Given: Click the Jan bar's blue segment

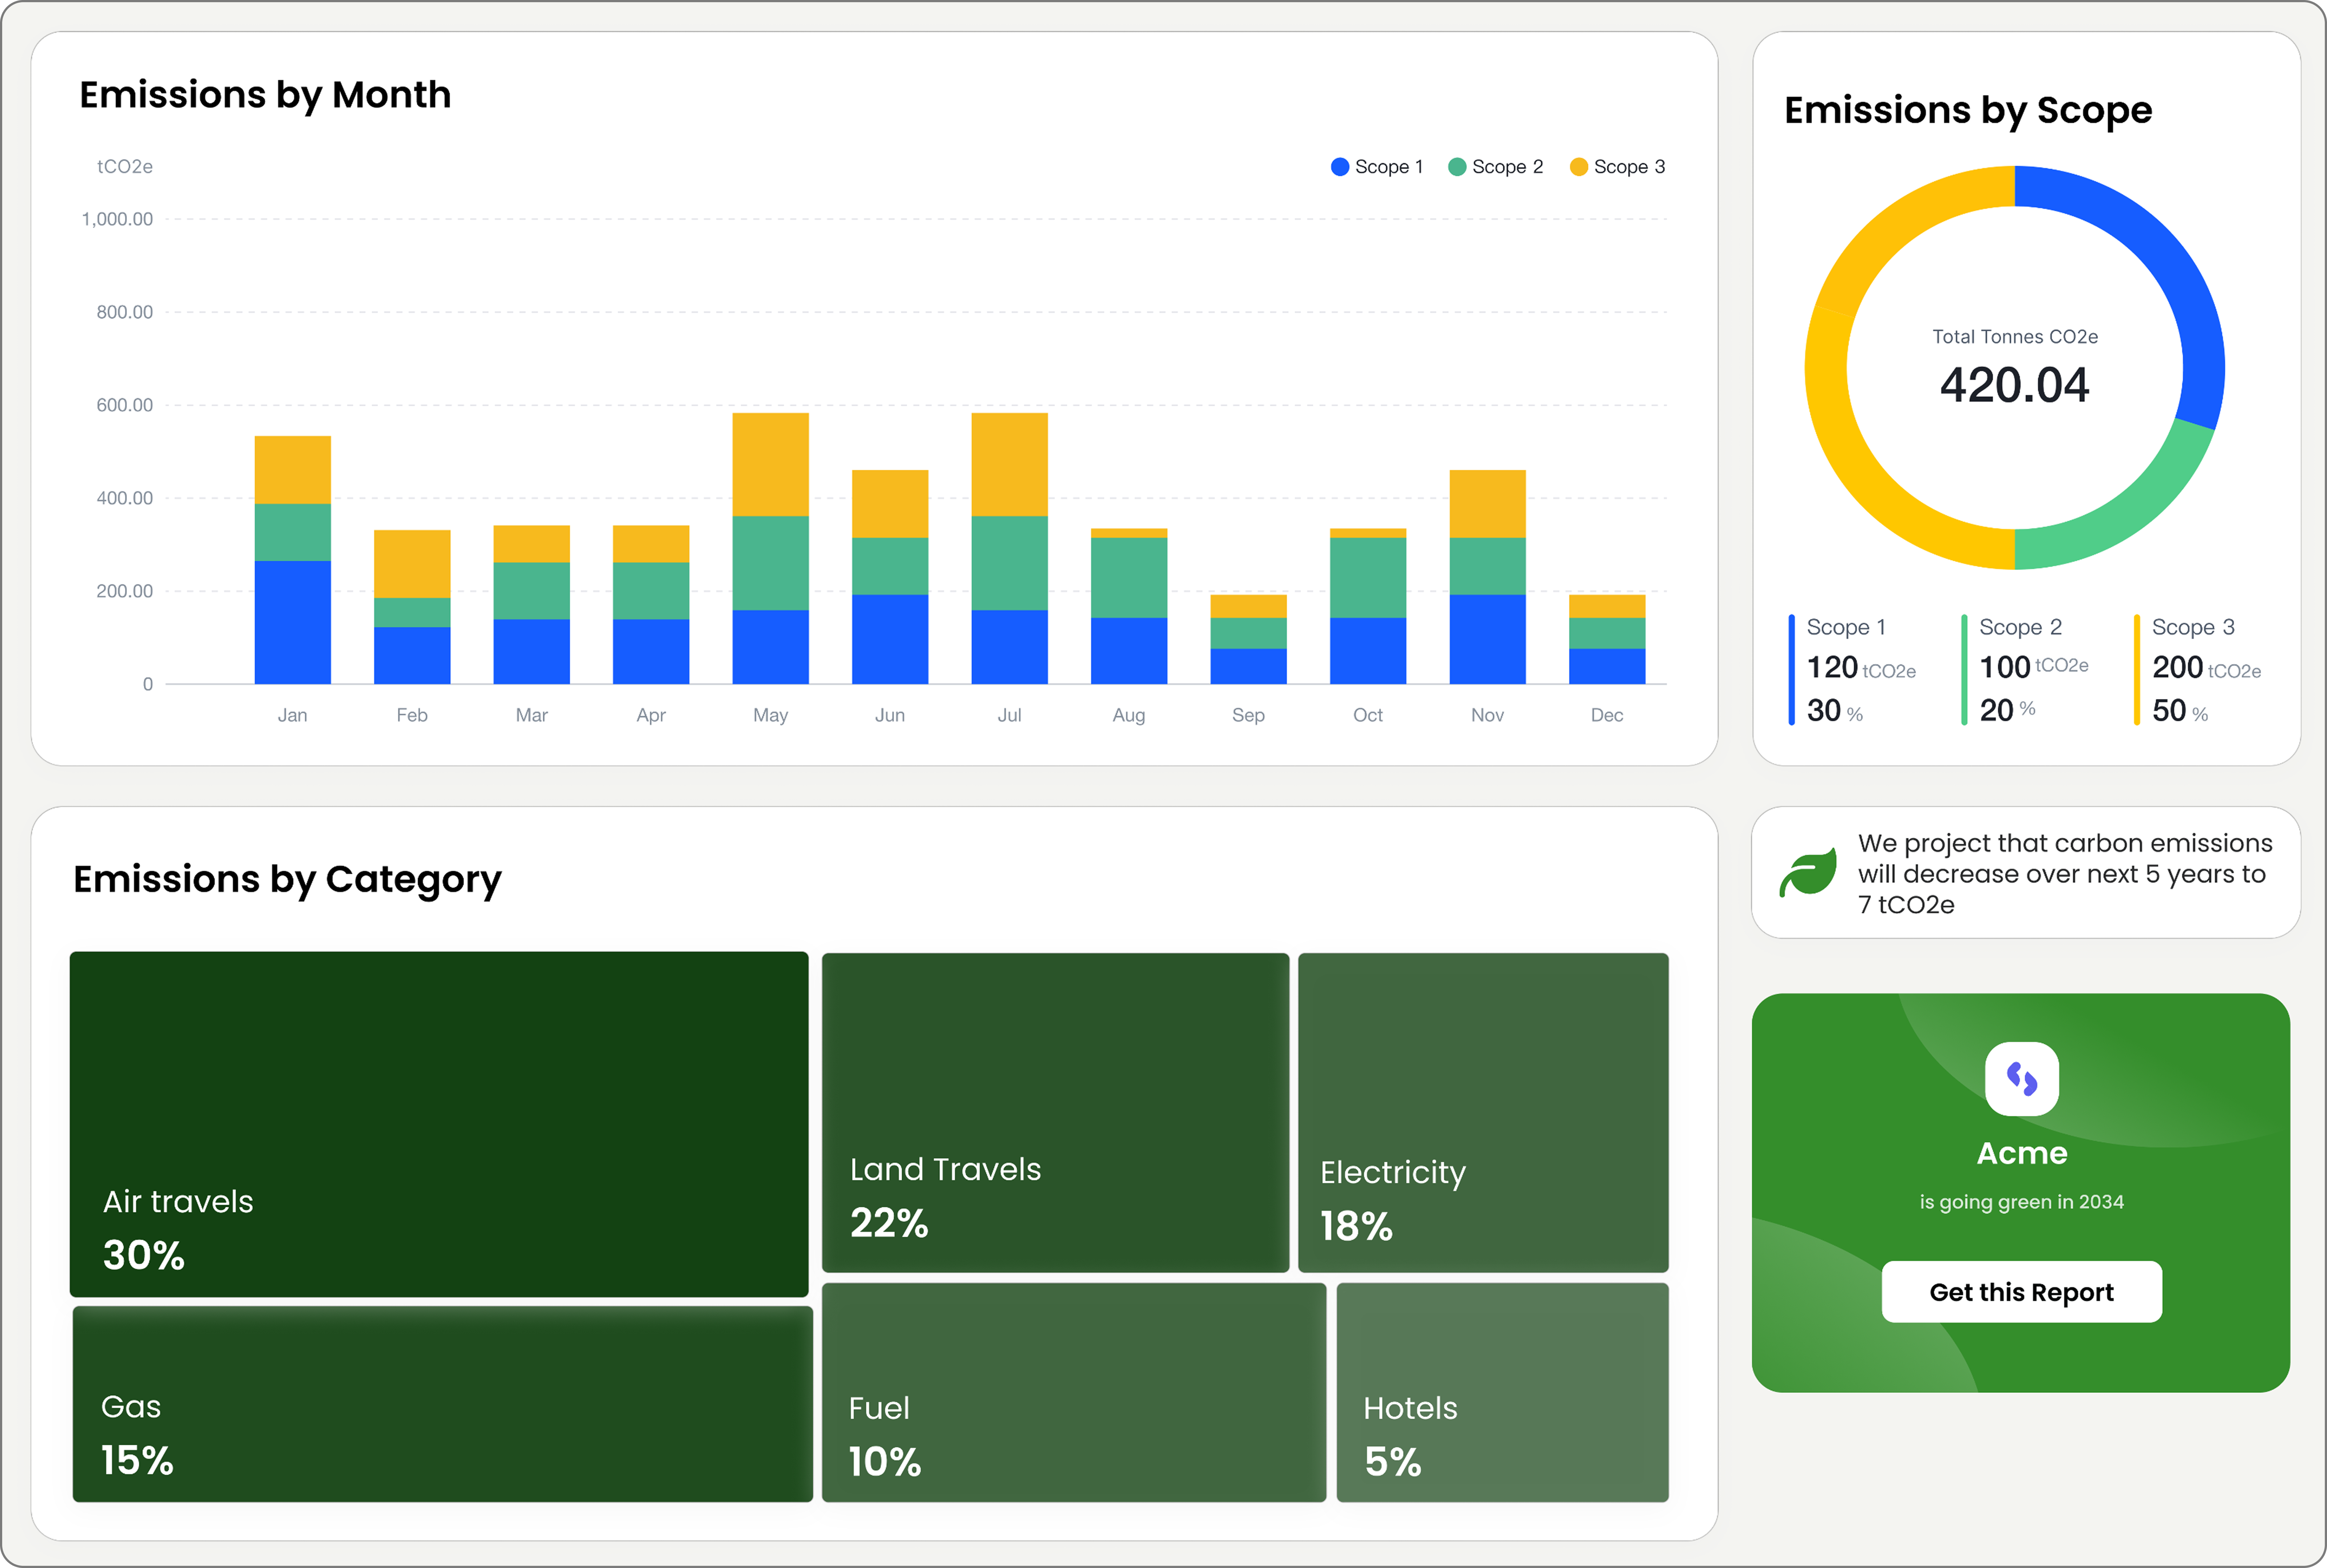Looking at the screenshot, I should [292, 622].
